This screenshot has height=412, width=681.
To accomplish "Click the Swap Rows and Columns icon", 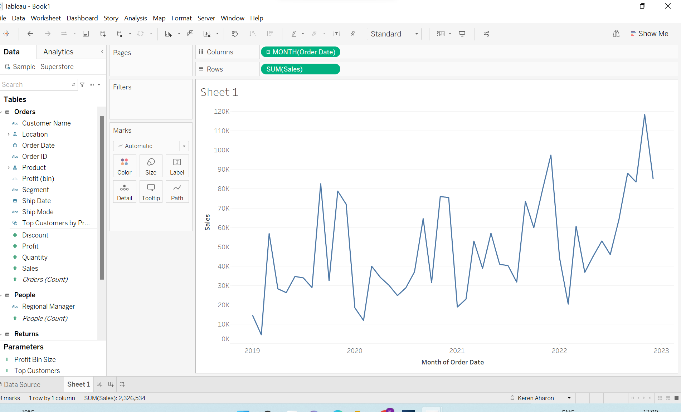I will point(235,34).
